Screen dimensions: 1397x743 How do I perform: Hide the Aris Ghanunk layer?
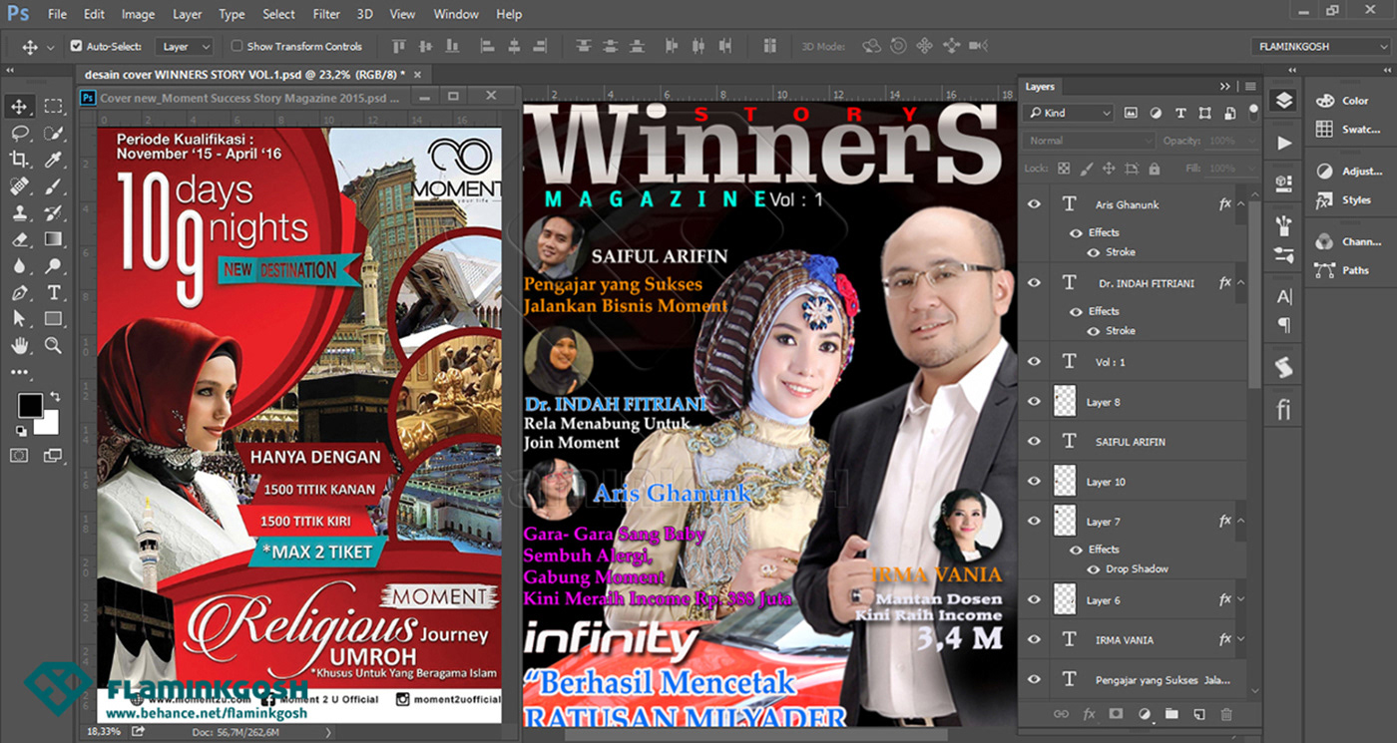tap(1034, 203)
